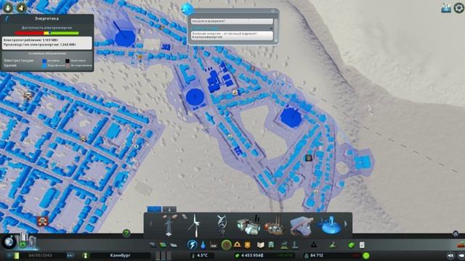The height and width of the screenshot is (261, 465).
Task: Switch to the first highlighted build tab
Action: tap(155, 210)
